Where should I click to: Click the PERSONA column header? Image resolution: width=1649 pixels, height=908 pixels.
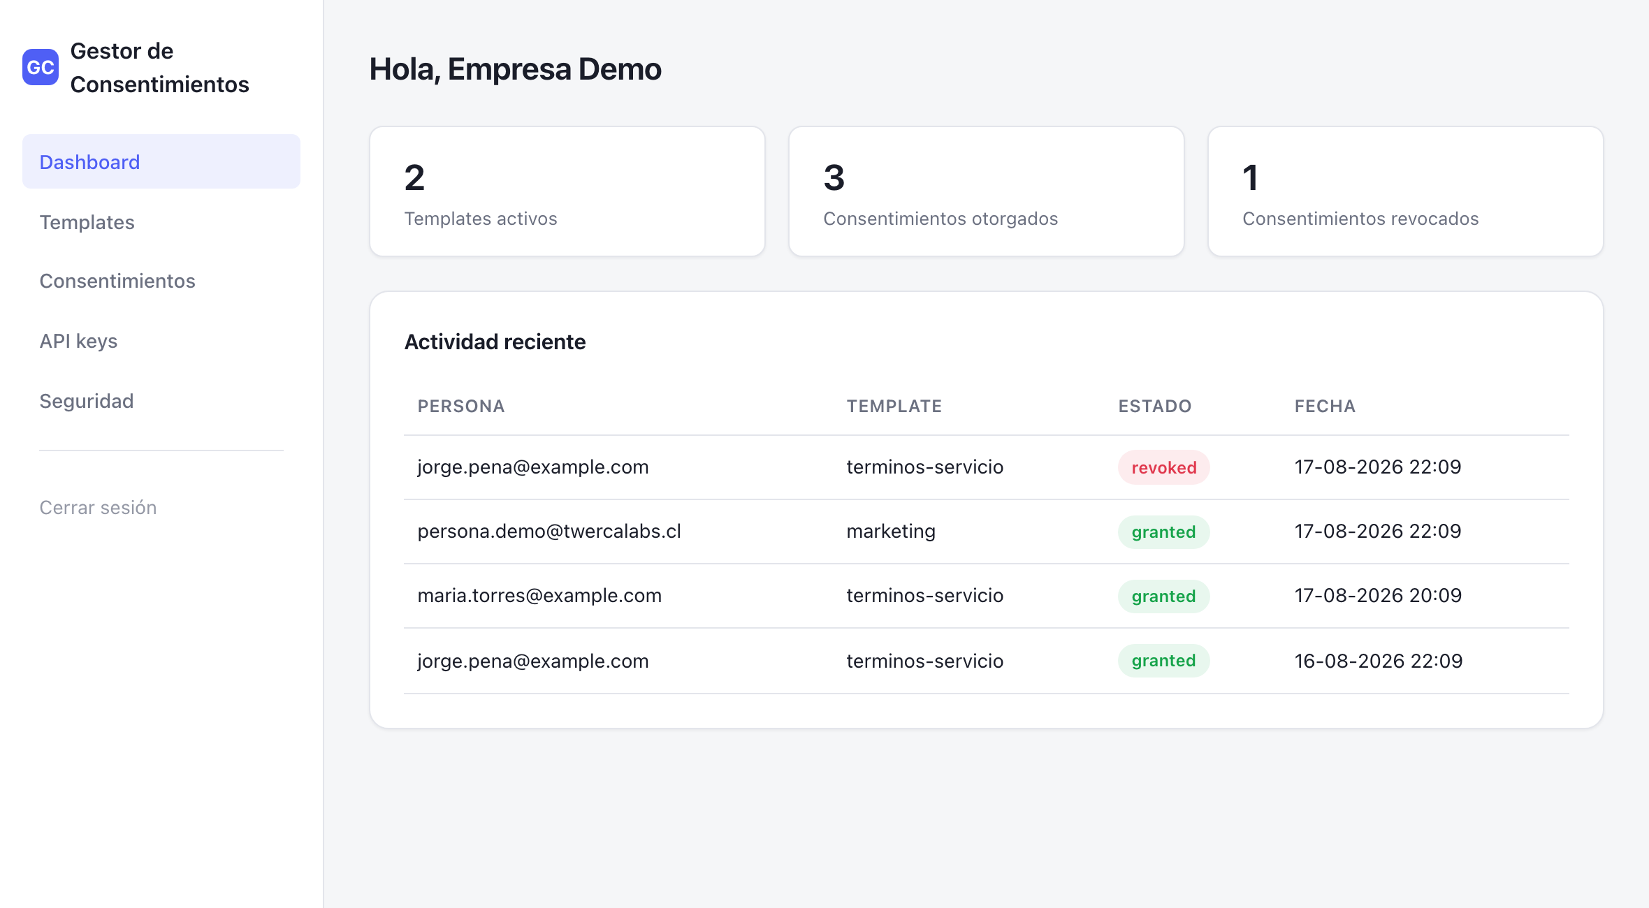tap(461, 406)
